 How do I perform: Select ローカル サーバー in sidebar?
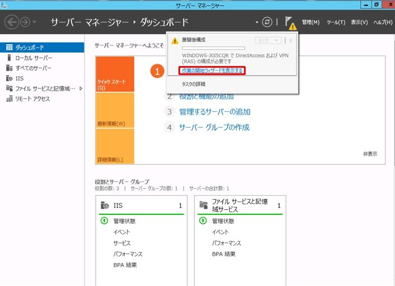click(34, 58)
